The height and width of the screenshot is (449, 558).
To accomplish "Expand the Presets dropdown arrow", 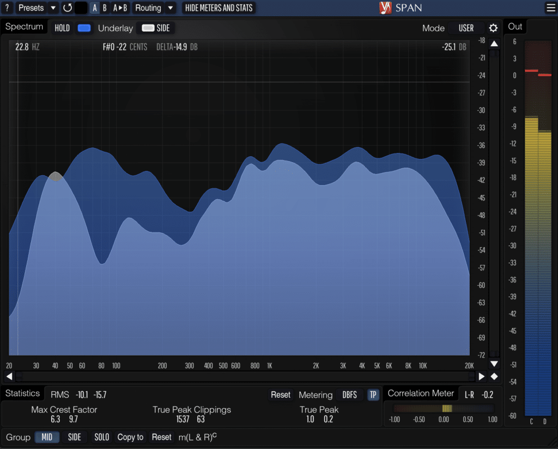I will click(53, 8).
